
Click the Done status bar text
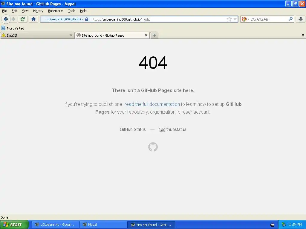pyautogui.click(x=4, y=217)
